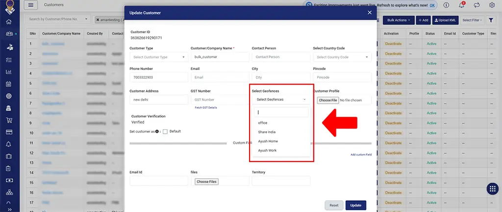Open the blue apps grid button
Image resolution: width=502 pixels, height=212 pixels.
pyautogui.click(x=493, y=189)
